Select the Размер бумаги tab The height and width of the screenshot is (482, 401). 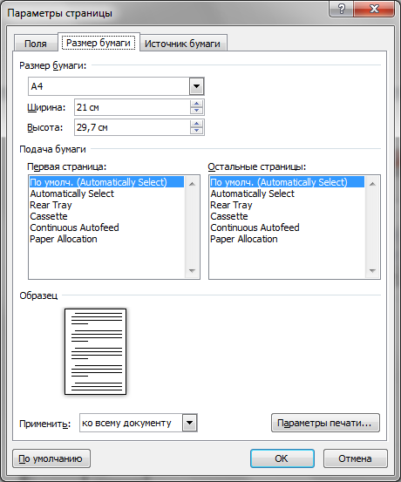[99, 43]
